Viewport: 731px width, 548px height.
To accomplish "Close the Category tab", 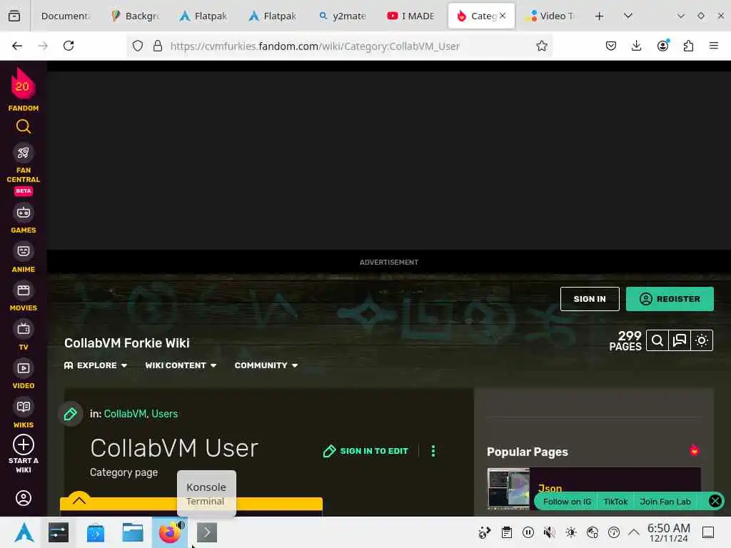I will [x=503, y=16].
